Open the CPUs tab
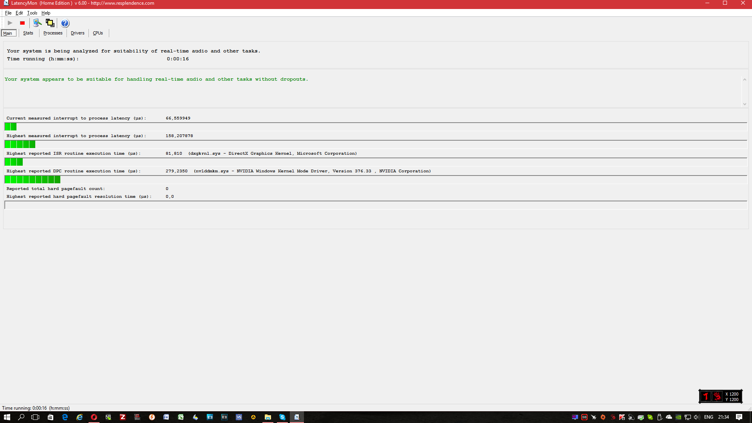The height and width of the screenshot is (423, 752). point(98,33)
